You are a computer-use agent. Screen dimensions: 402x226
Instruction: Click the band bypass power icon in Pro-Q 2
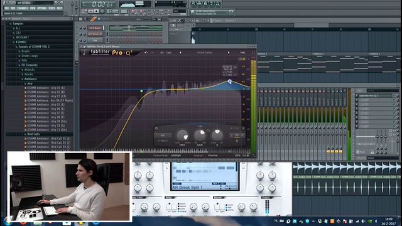point(156,128)
